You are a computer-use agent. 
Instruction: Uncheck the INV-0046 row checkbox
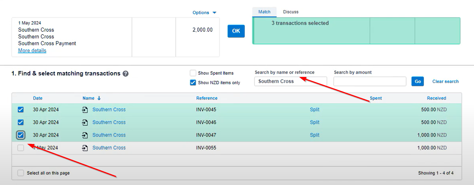point(21,122)
